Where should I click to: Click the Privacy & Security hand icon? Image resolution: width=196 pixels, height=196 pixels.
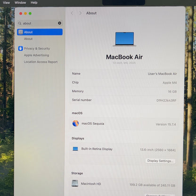(x=21, y=49)
